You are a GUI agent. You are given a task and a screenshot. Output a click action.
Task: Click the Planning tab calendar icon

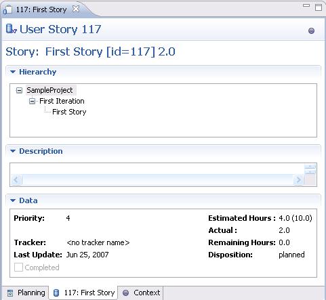pyautogui.click(x=10, y=293)
